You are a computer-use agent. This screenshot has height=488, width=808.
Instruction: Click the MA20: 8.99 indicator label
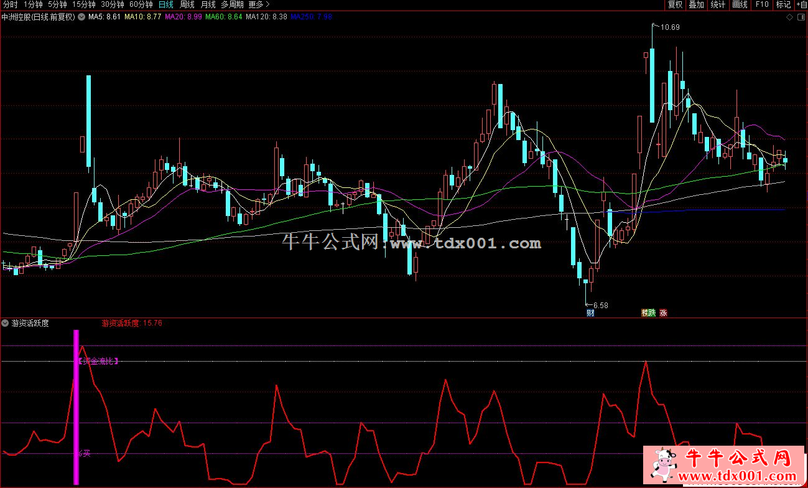[183, 17]
